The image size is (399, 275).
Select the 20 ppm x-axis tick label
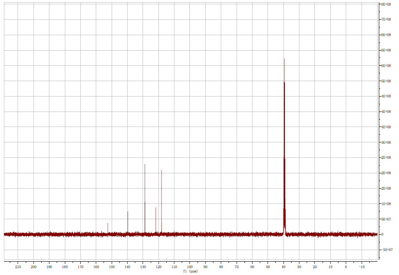click(314, 267)
